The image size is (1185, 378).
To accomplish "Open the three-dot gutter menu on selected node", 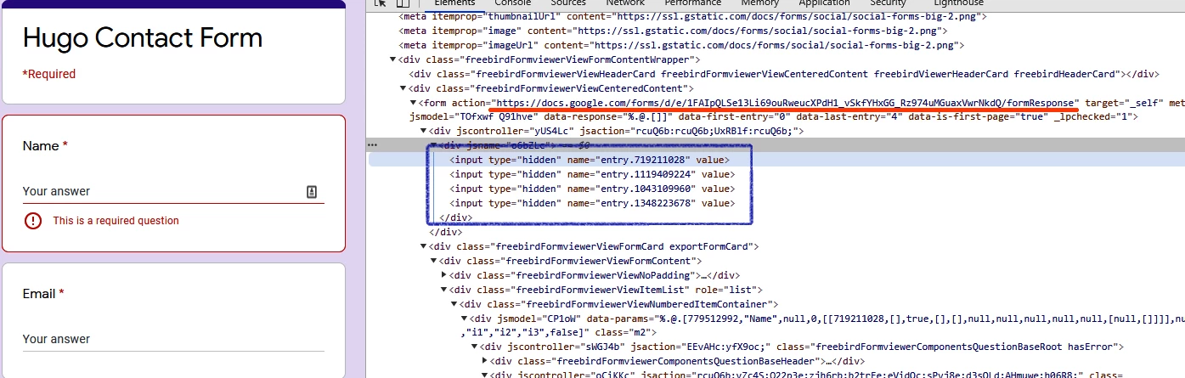I will (x=372, y=145).
